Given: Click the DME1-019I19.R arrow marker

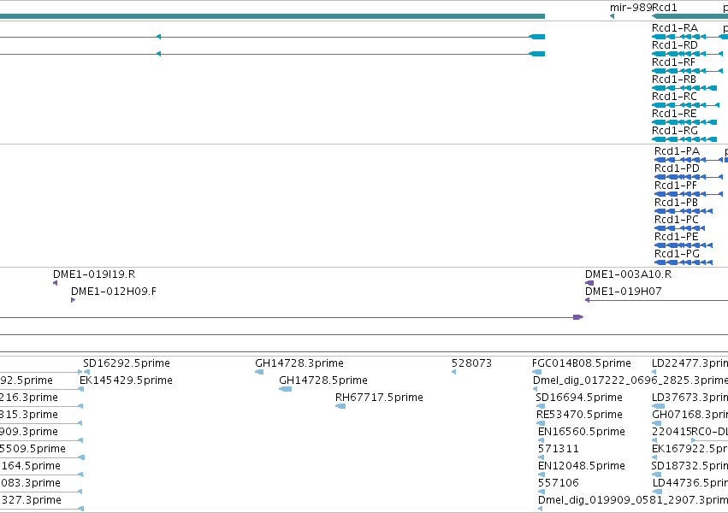Looking at the screenshot, I should (x=56, y=283).
